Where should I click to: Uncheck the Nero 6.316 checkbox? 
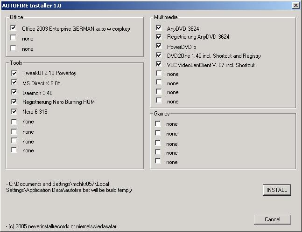click(x=14, y=111)
